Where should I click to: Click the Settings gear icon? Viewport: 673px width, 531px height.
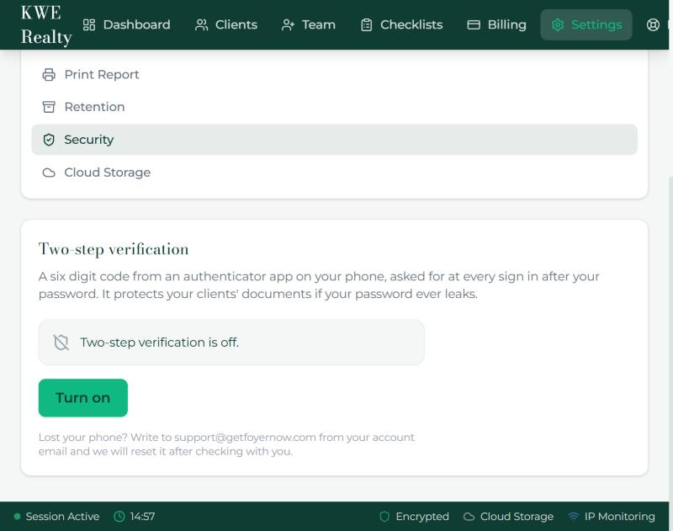558,25
